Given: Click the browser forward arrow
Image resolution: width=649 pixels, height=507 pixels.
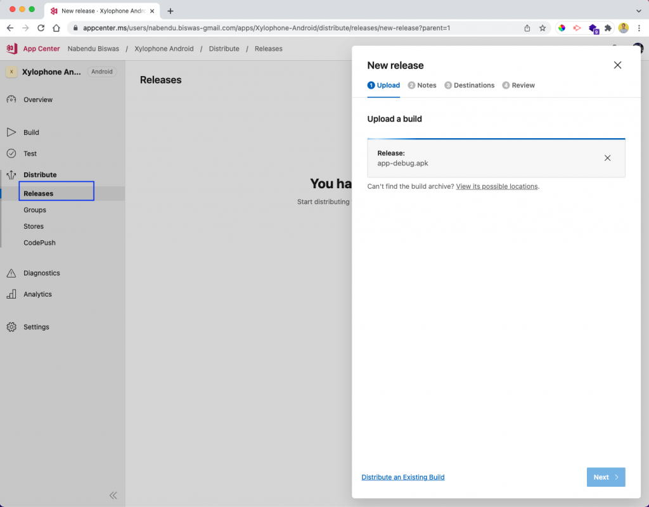Looking at the screenshot, I should 25,28.
